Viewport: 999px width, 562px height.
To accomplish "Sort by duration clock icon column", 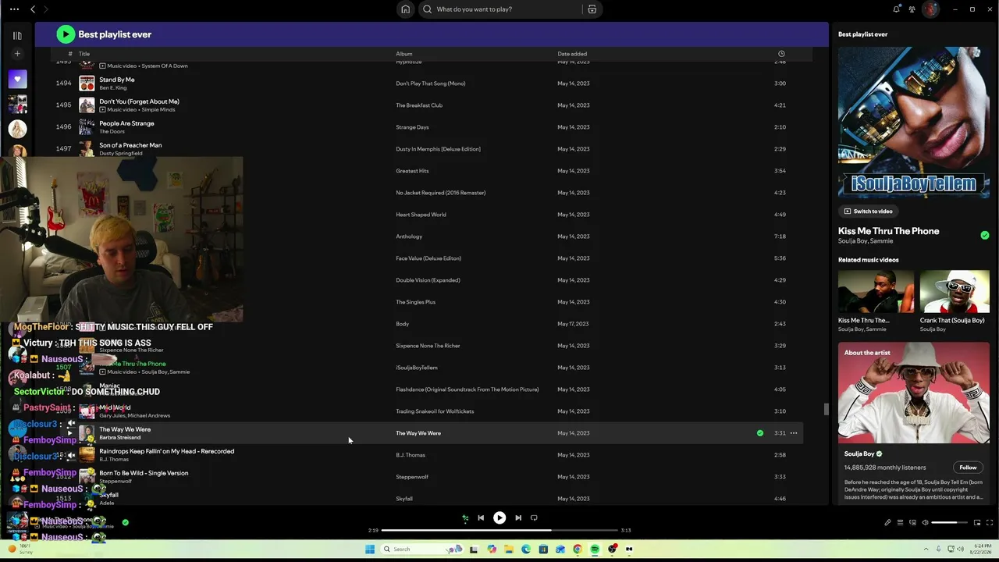I will (781, 54).
